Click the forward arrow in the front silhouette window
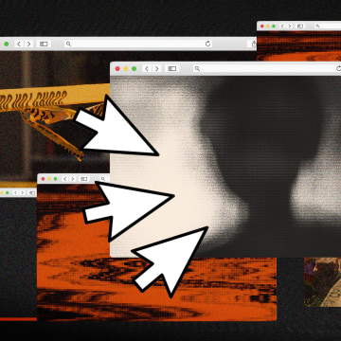The image size is (341, 341). pyautogui.click(x=156, y=68)
